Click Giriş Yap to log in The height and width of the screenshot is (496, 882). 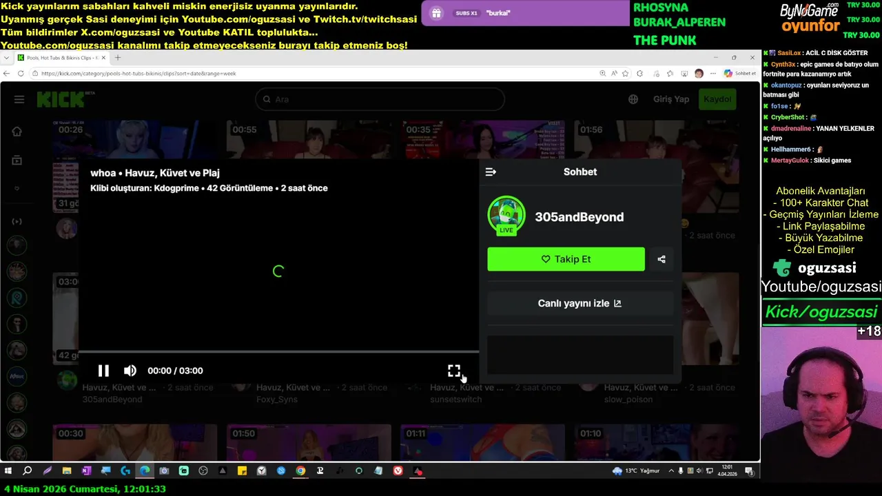(671, 99)
